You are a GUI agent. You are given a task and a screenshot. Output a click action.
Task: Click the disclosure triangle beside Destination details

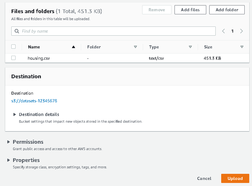point(15,114)
